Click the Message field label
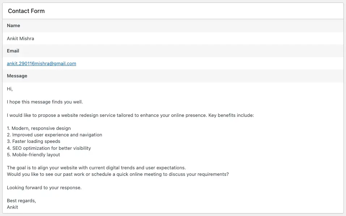346x216 pixels. click(17, 76)
